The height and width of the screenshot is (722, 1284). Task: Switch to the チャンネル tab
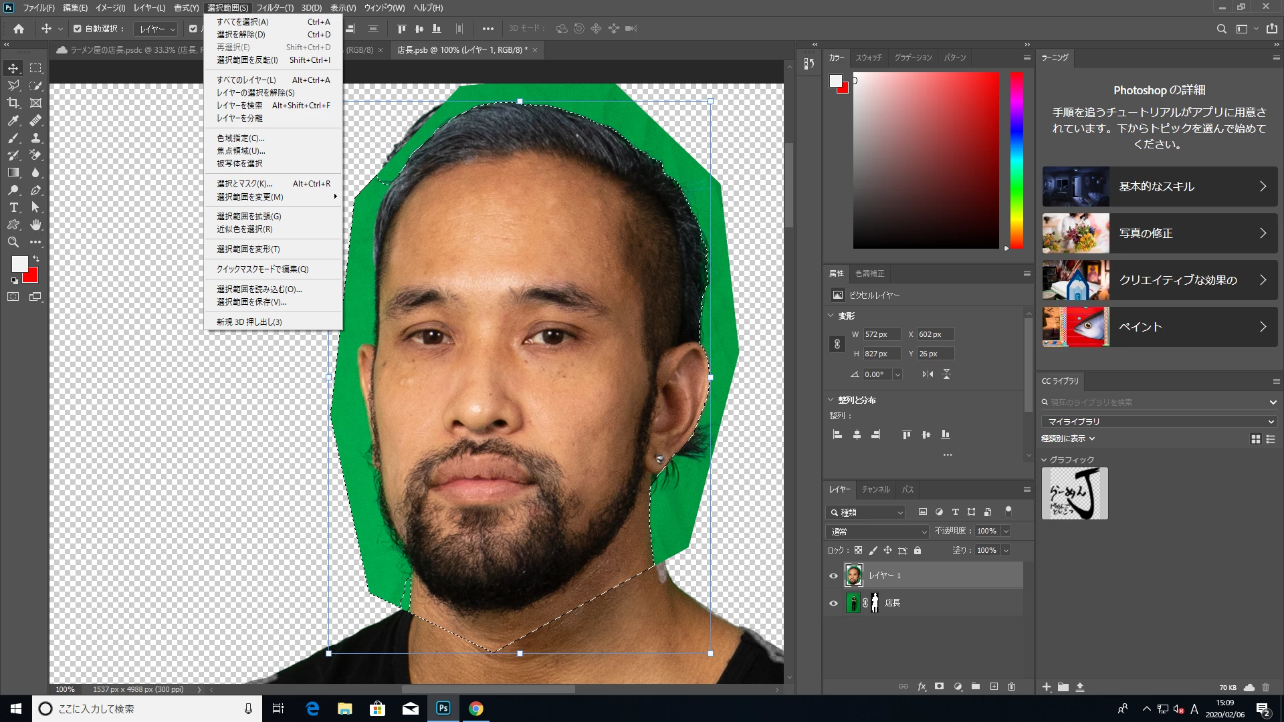click(875, 489)
